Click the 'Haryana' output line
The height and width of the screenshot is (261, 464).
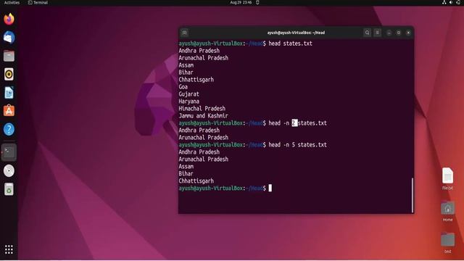tap(188, 101)
